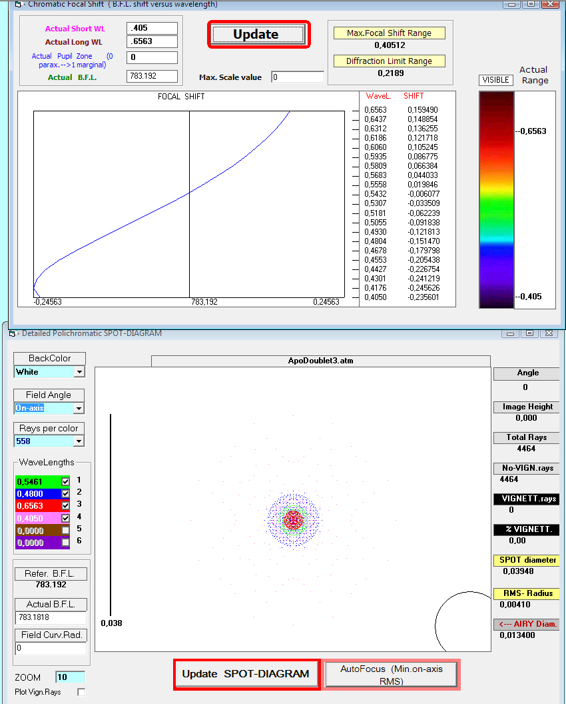Open the Rays per color dropdown arrow
566x704 pixels.
point(79,441)
